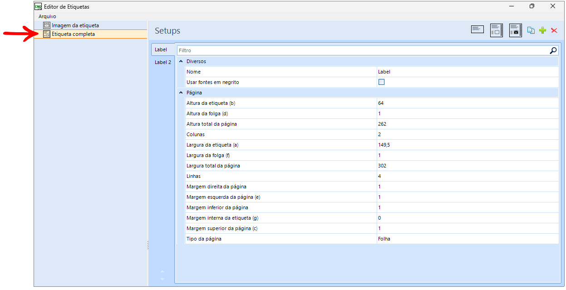Click the Setups heading
Viewport: 566px width, 290px height.
coord(167,31)
